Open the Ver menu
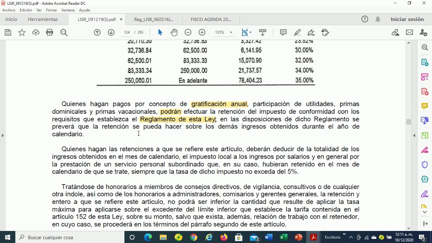Screen dimensions: 432x243 tap(39, 10)
